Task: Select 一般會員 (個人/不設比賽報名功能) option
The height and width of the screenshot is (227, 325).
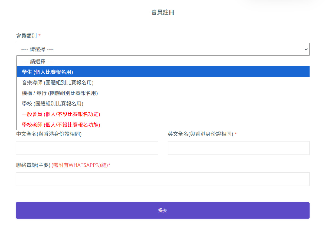Action: click(x=163, y=114)
